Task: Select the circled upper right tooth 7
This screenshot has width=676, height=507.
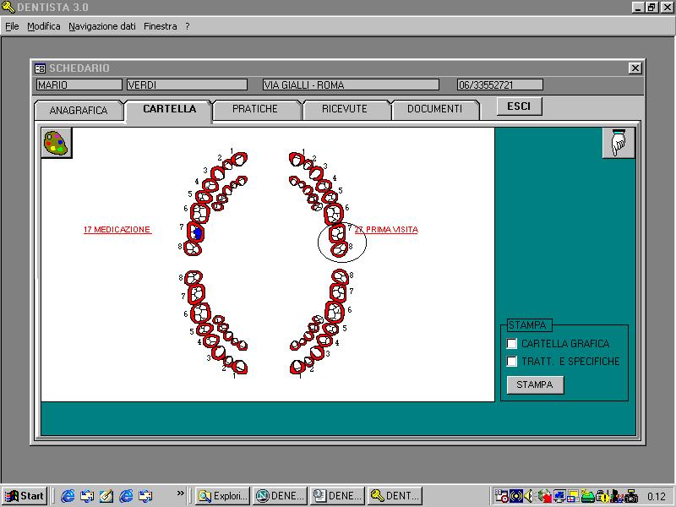Action: click(x=337, y=233)
